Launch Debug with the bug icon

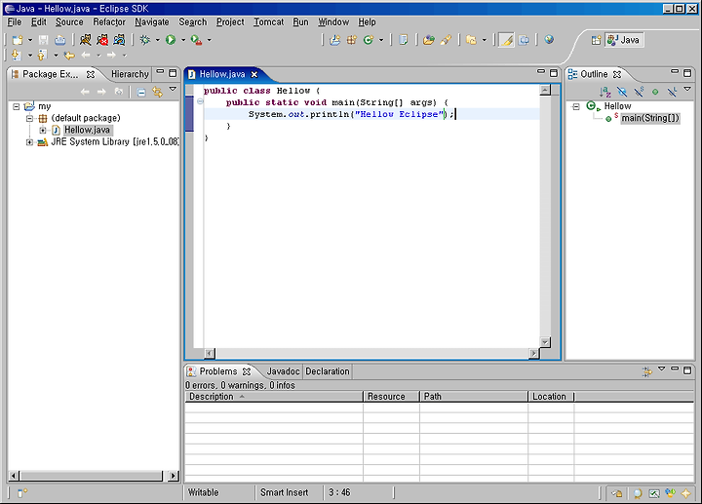[x=144, y=40]
